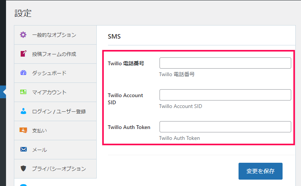Screen dimensions: 301x186
Task: Switch to the メール settings tab
Action: pyautogui.click(x=55, y=150)
